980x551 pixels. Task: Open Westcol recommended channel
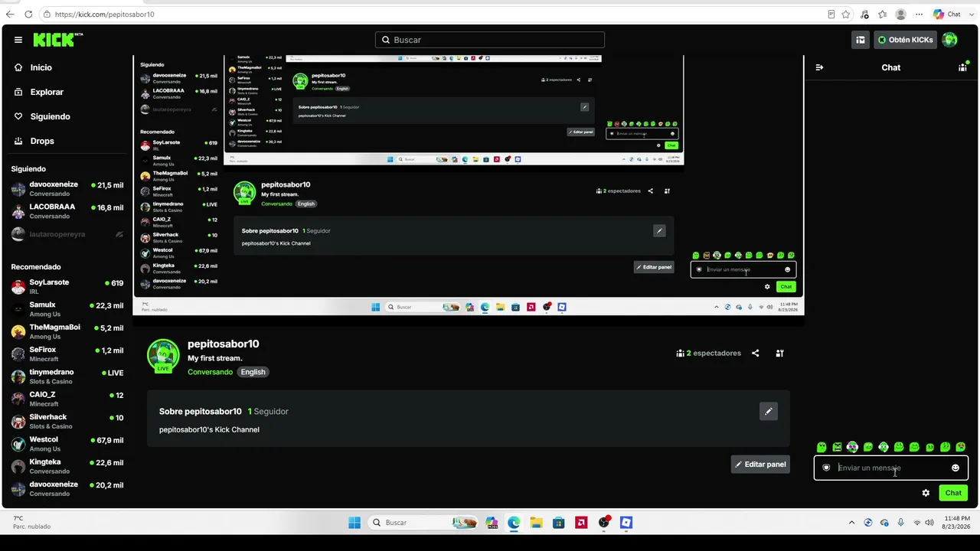click(67, 444)
